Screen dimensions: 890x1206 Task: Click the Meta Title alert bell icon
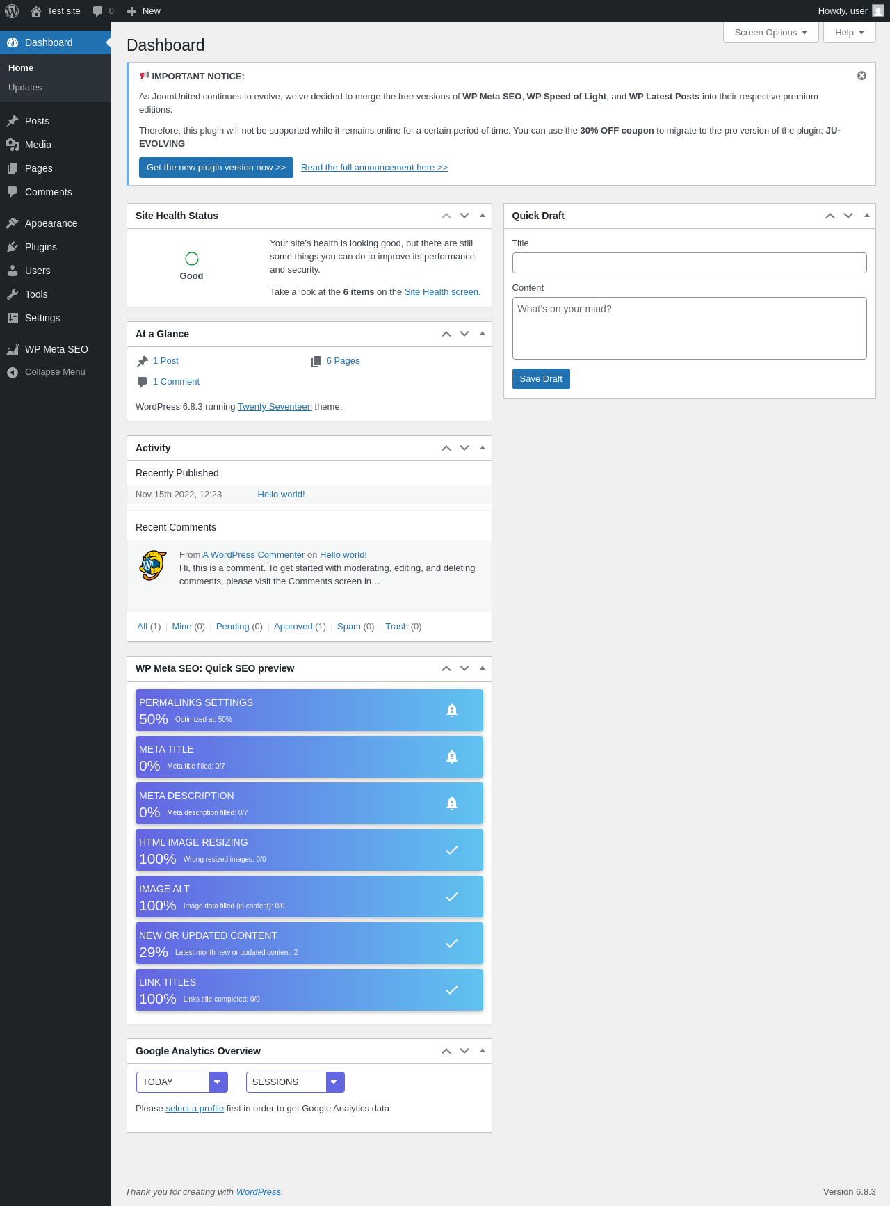(x=452, y=757)
